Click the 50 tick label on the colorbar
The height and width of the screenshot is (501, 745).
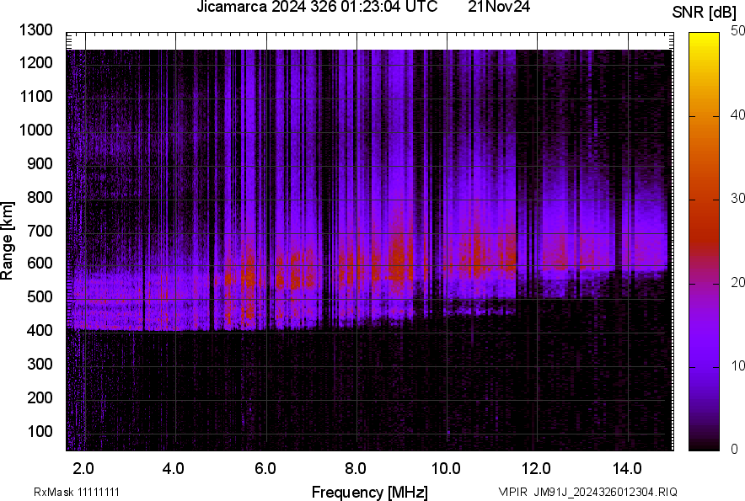coord(737,30)
